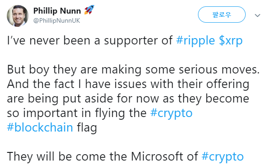This screenshot has width=262, height=166.
Task: Click the text 'I've never been a supporter of'
Action: (90, 41)
